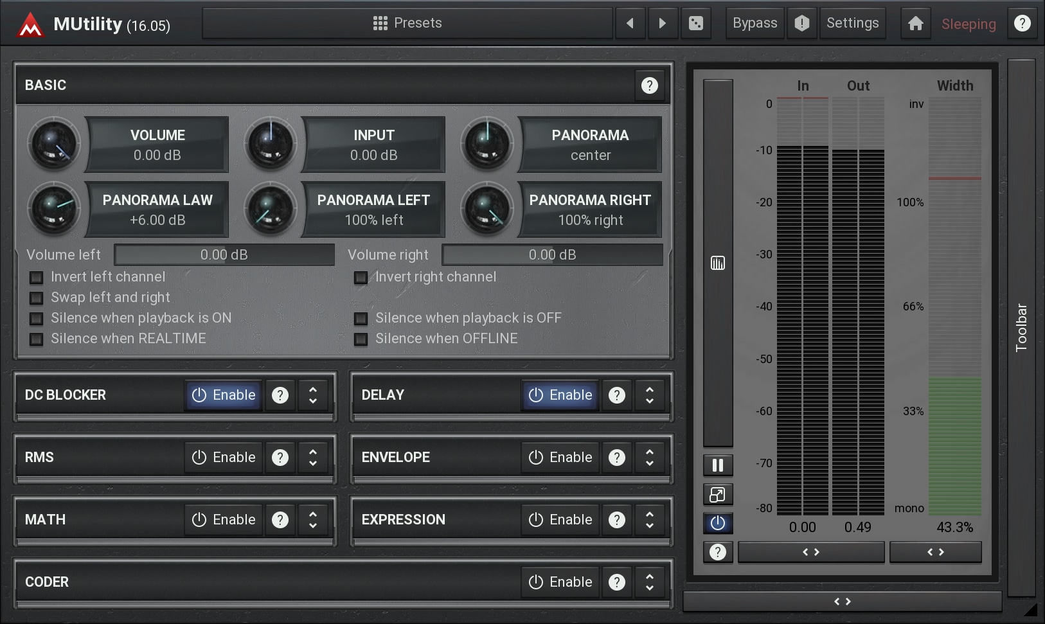Check Silence when OFFLINE
Image resolution: width=1045 pixels, height=624 pixels.
click(361, 339)
